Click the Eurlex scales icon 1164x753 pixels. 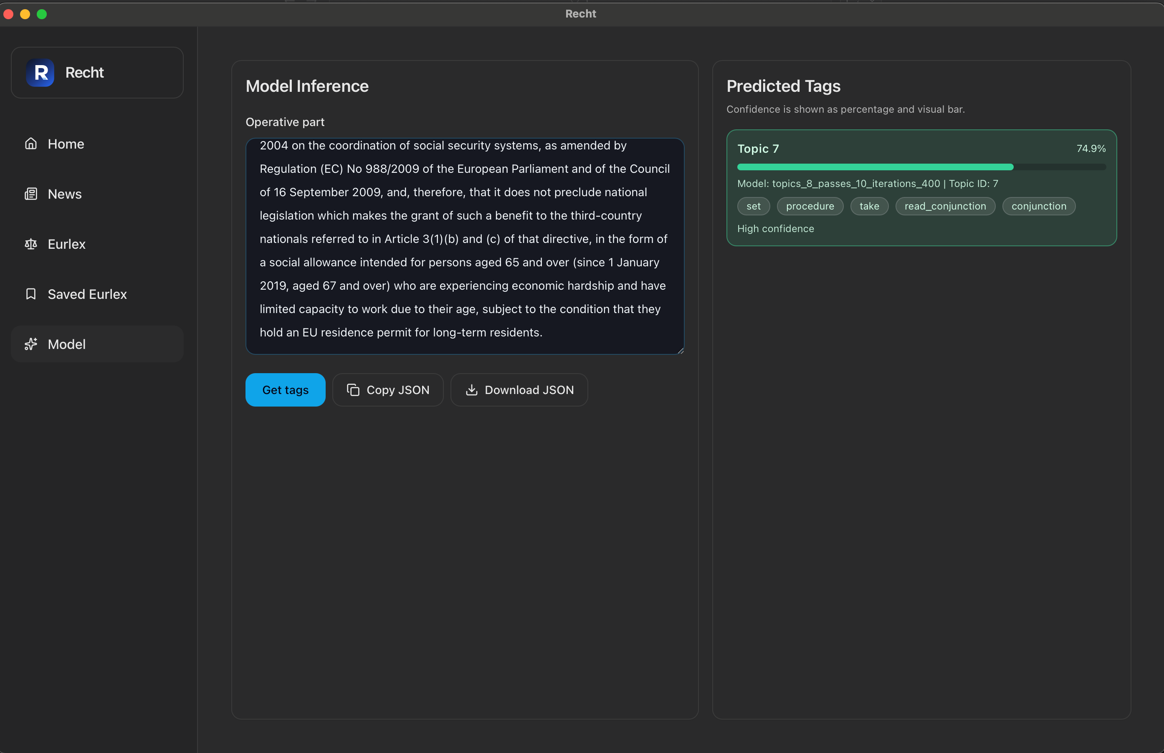coord(31,244)
